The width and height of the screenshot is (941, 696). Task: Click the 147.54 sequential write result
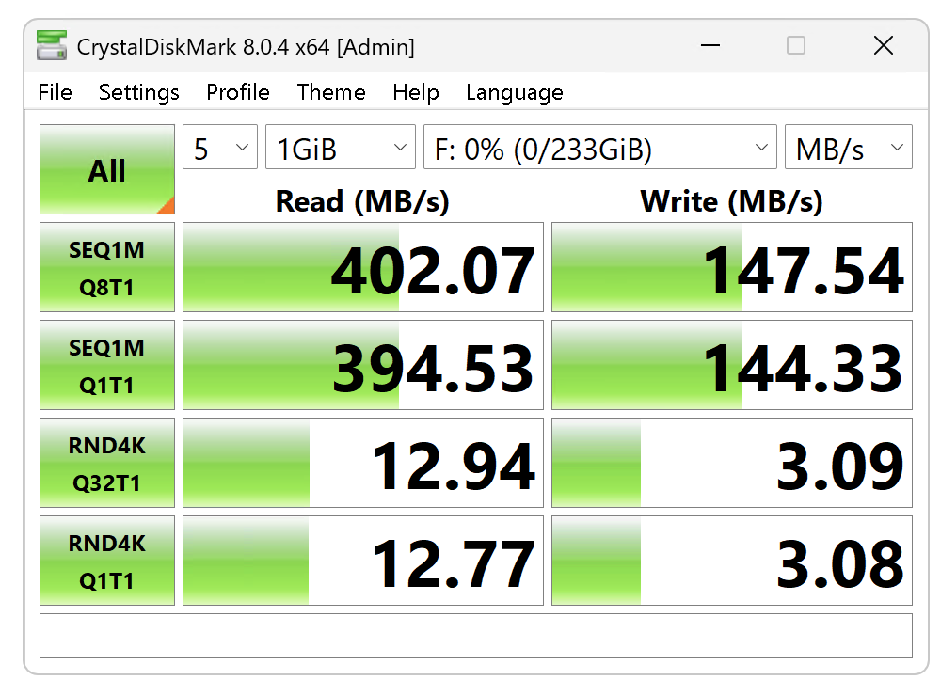tap(732, 268)
